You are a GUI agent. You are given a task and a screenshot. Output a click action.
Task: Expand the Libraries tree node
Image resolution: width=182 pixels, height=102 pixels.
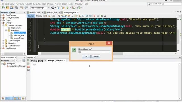click(3, 43)
